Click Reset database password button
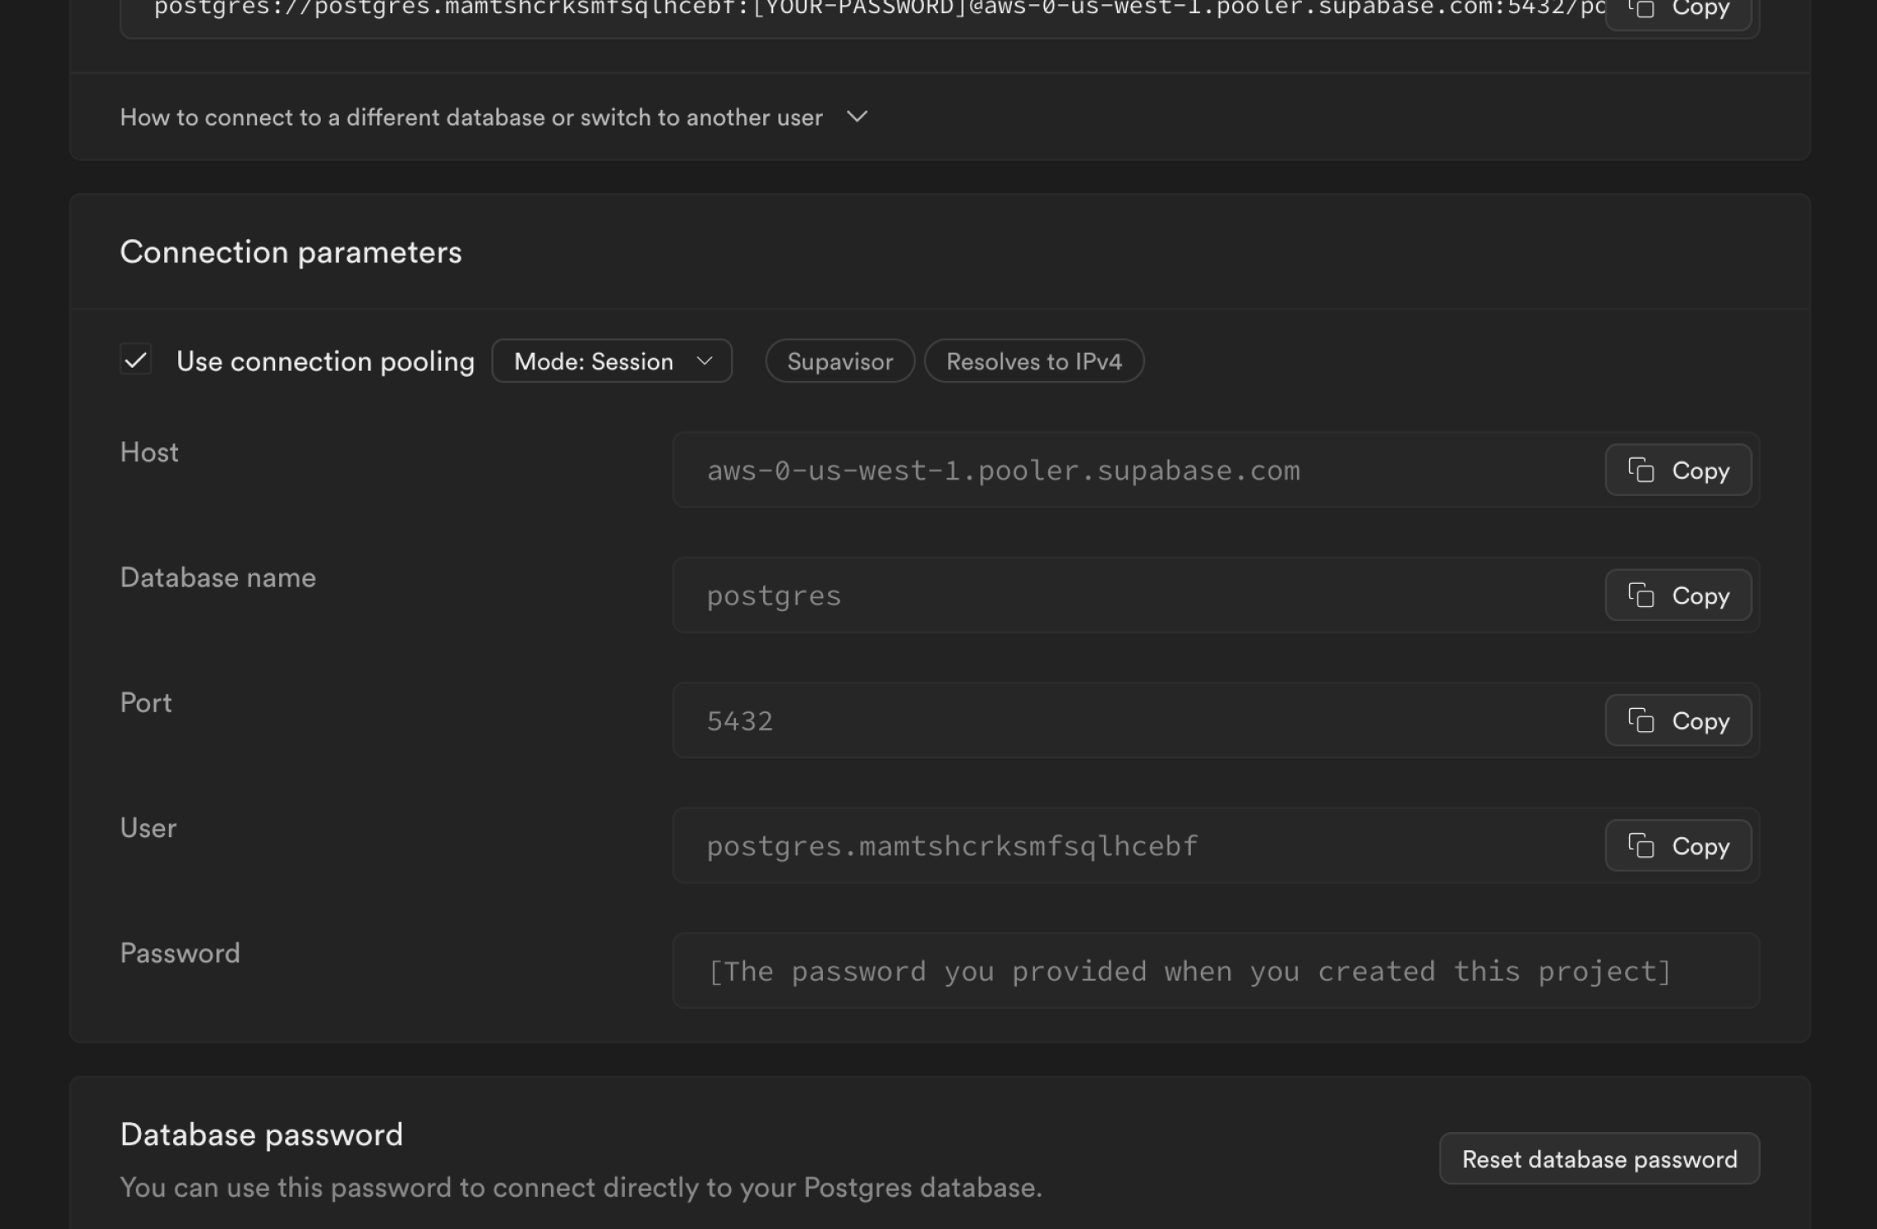This screenshot has height=1229, width=1877. tap(1599, 1159)
